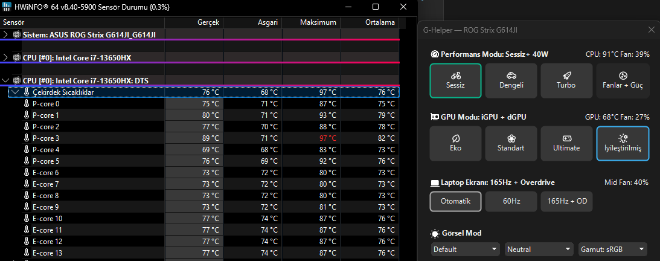Open Fanlar + Güç settings
Image resolution: width=660 pixels, height=261 pixels.
[623, 80]
